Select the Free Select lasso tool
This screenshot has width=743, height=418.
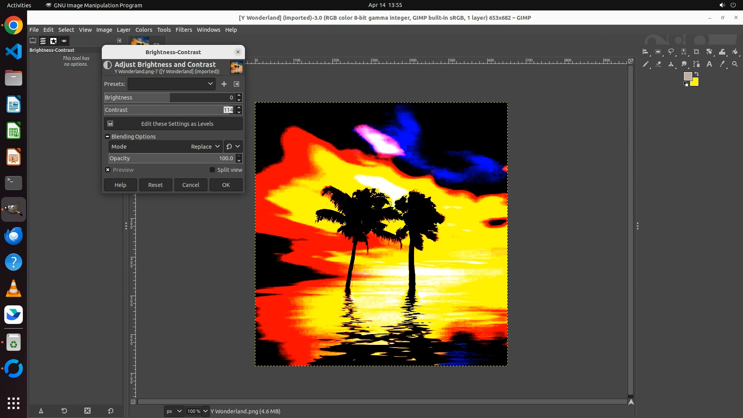point(671,52)
